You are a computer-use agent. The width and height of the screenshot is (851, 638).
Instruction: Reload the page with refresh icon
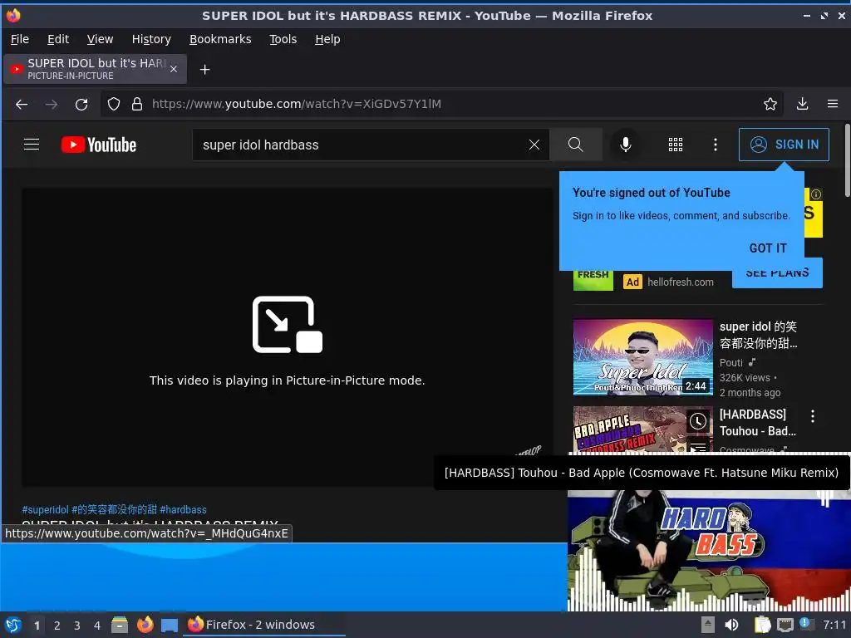[81, 104]
